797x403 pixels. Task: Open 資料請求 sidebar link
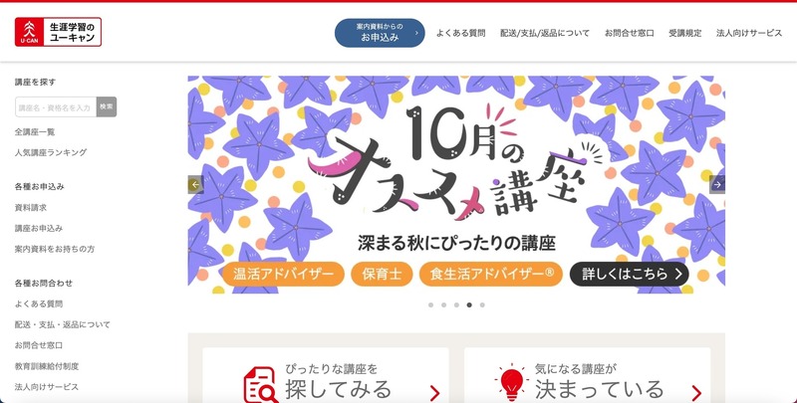[x=31, y=208]
